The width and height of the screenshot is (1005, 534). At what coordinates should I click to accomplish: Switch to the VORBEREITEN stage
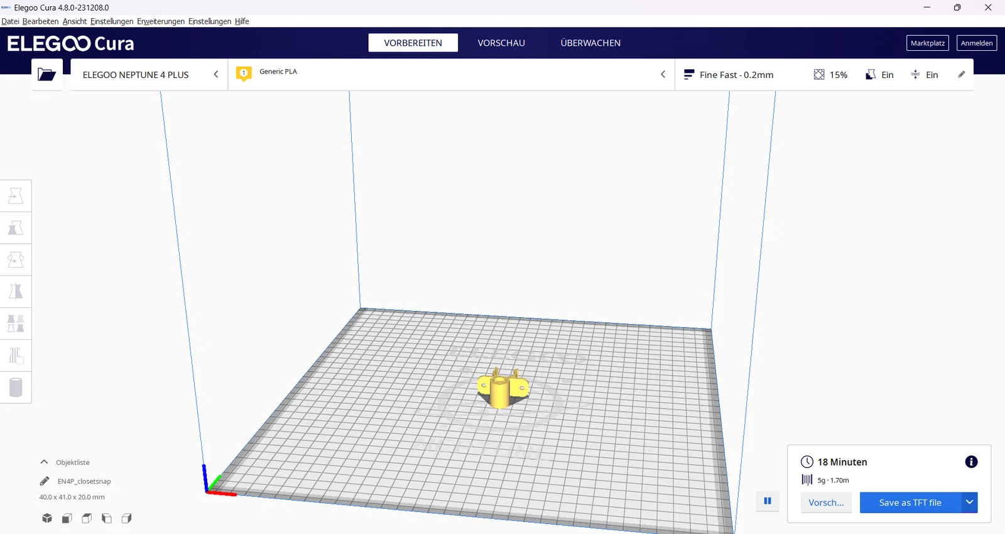click(413, 43)
